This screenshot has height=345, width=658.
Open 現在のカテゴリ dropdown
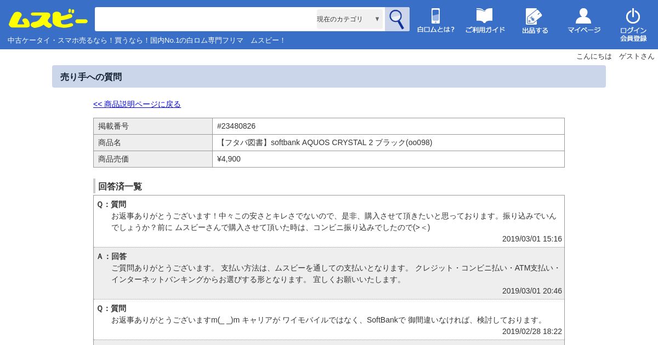(349, 19)
